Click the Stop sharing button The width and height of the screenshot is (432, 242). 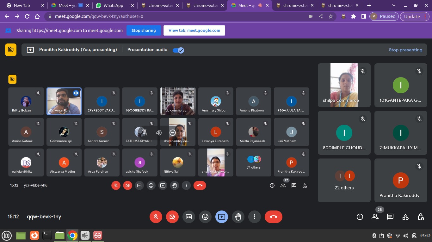(x=144, y=31)
